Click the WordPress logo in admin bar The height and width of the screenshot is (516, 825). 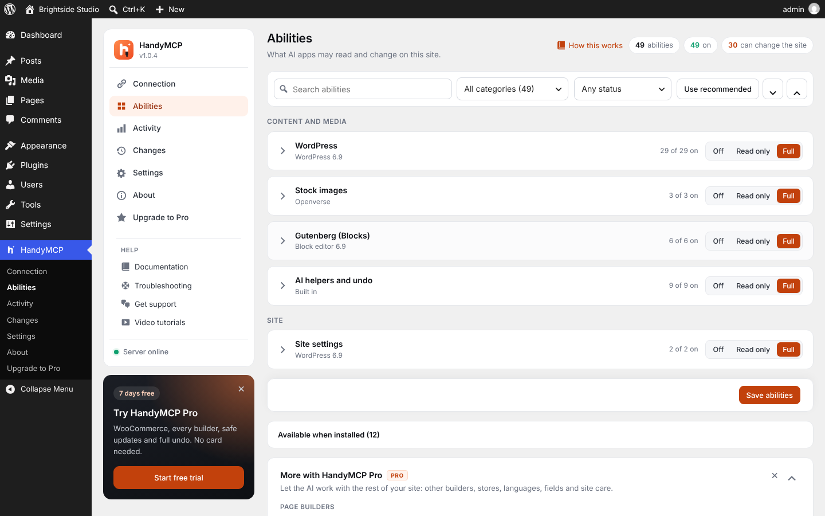(x=10, y=9)
